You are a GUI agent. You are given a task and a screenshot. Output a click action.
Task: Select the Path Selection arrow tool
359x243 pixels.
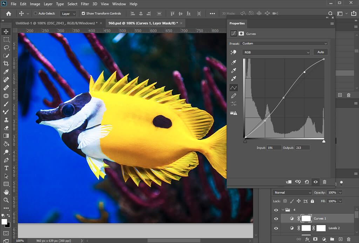tap(6, 176)
